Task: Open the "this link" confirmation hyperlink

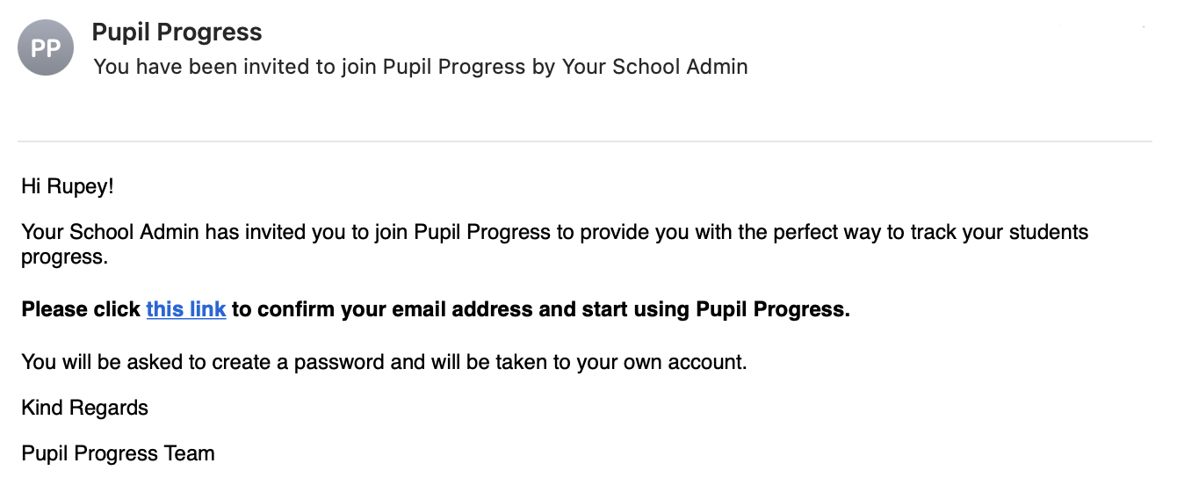Action: click(185, 309)
